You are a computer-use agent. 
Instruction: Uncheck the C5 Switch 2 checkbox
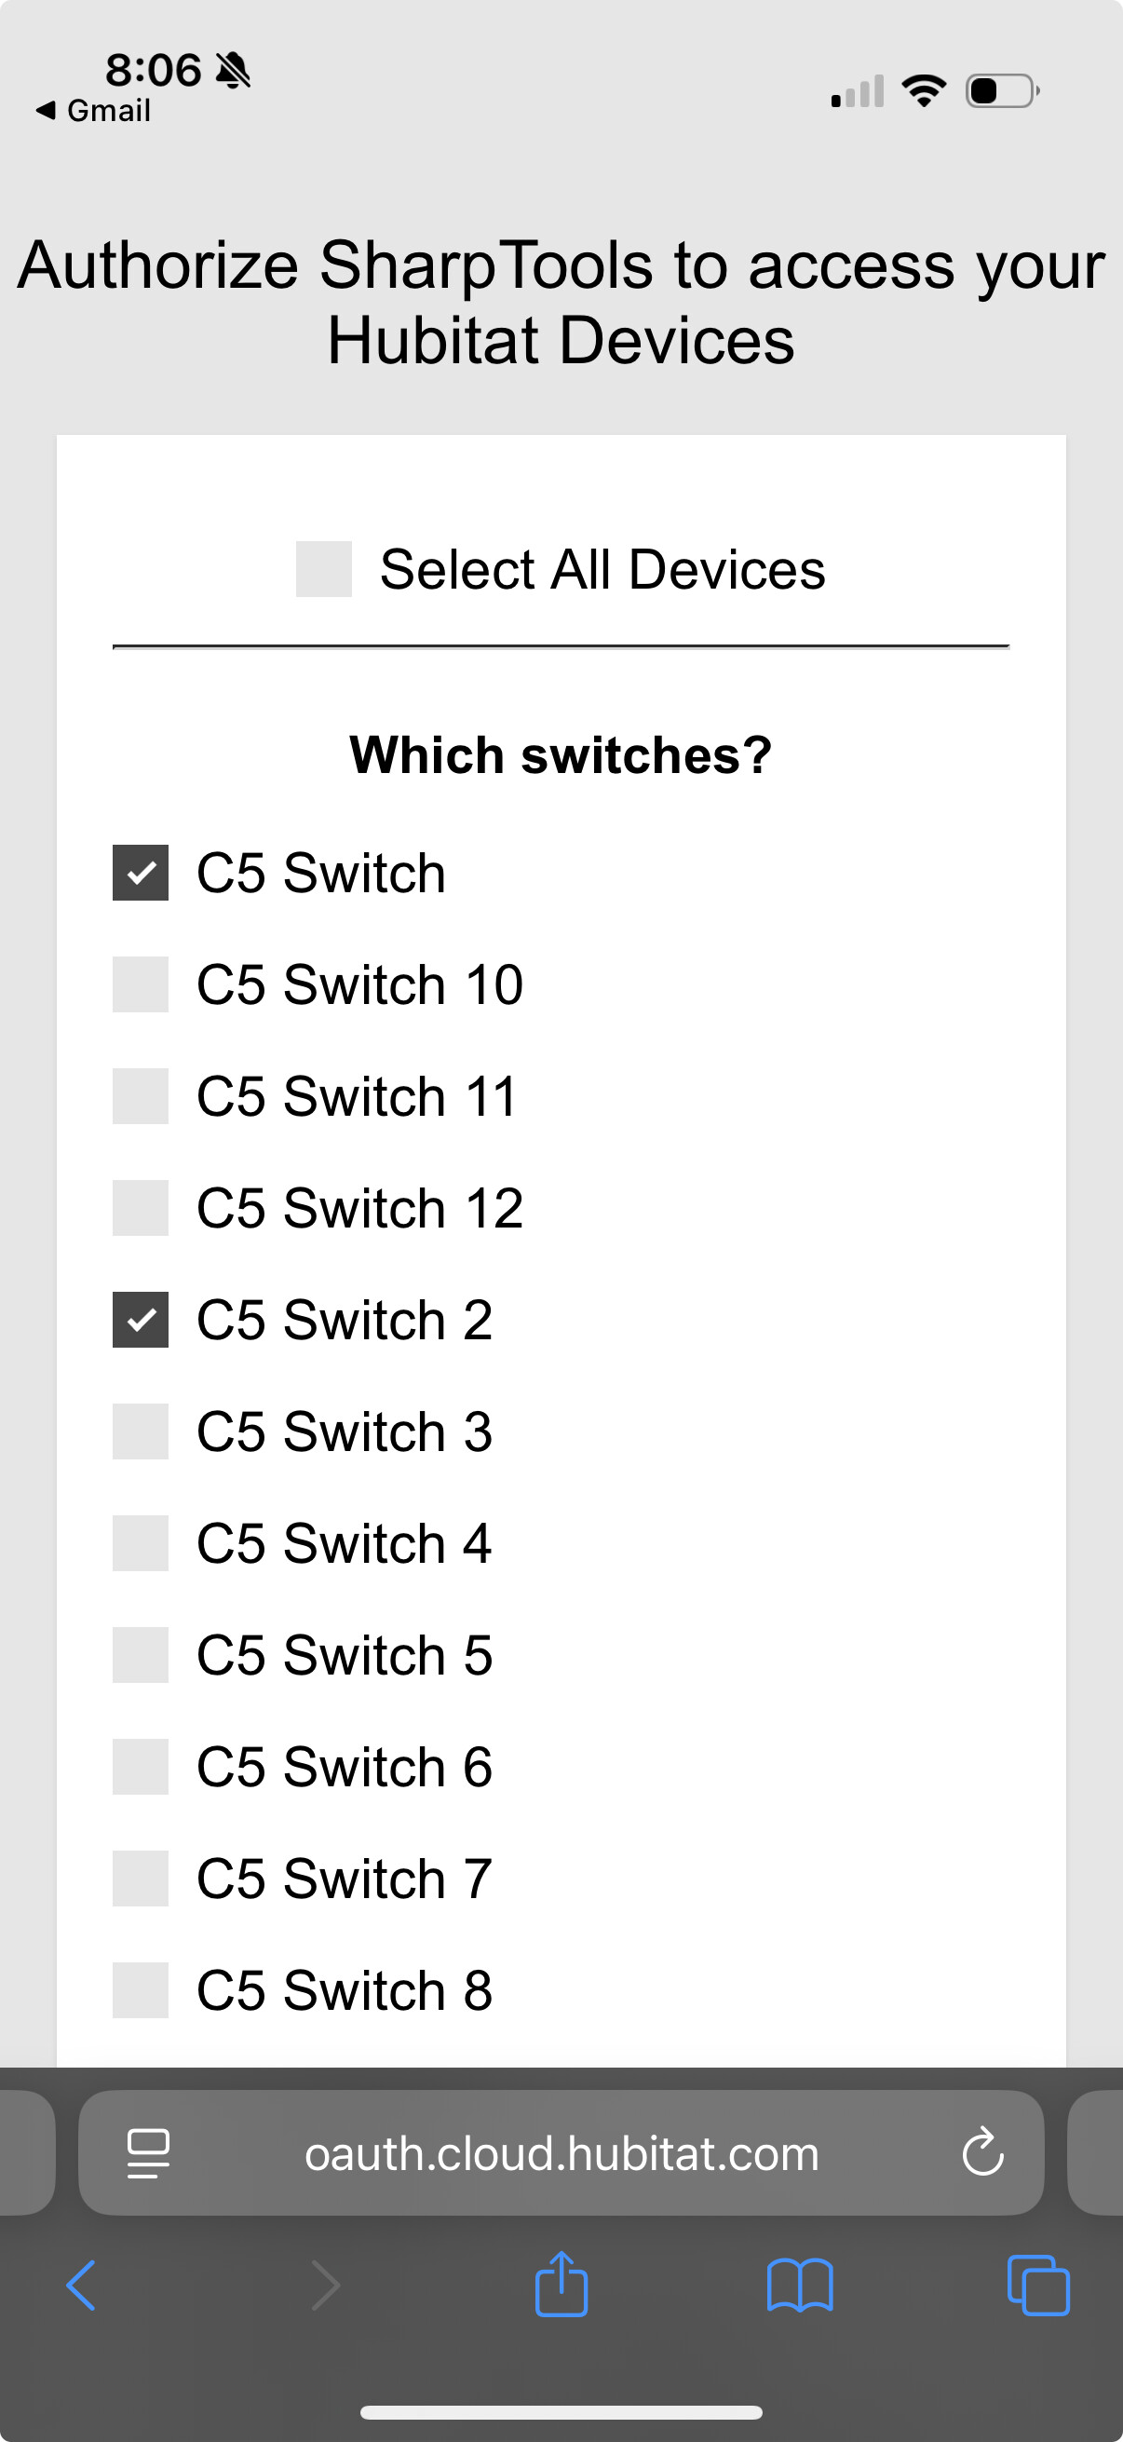pos(141,1320)
